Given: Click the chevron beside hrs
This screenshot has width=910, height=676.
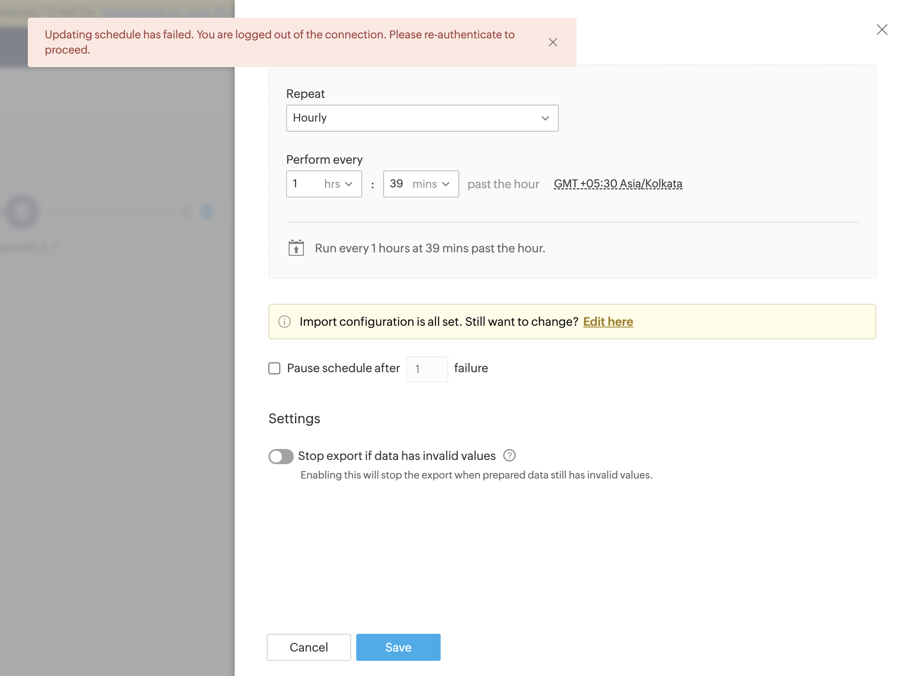Looking at the screenshot, I should (x=349, y=184).
